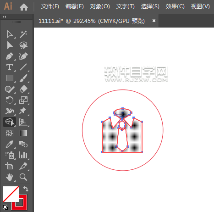Open the 对象(O) menu

100,6
